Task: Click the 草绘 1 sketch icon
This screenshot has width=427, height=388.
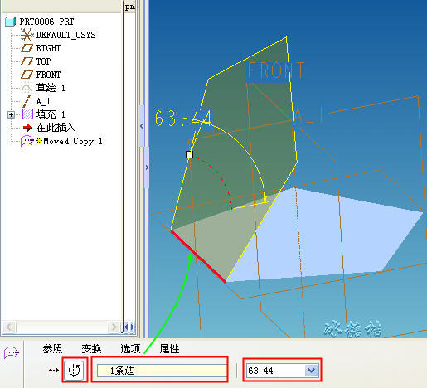Action: (27, 88)
